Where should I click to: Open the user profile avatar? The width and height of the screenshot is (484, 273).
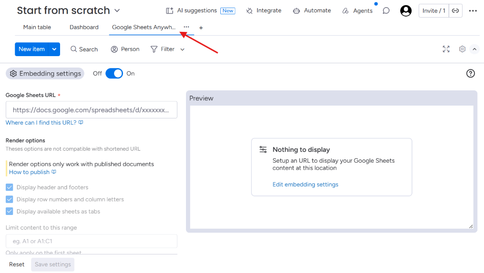(406, 11)
